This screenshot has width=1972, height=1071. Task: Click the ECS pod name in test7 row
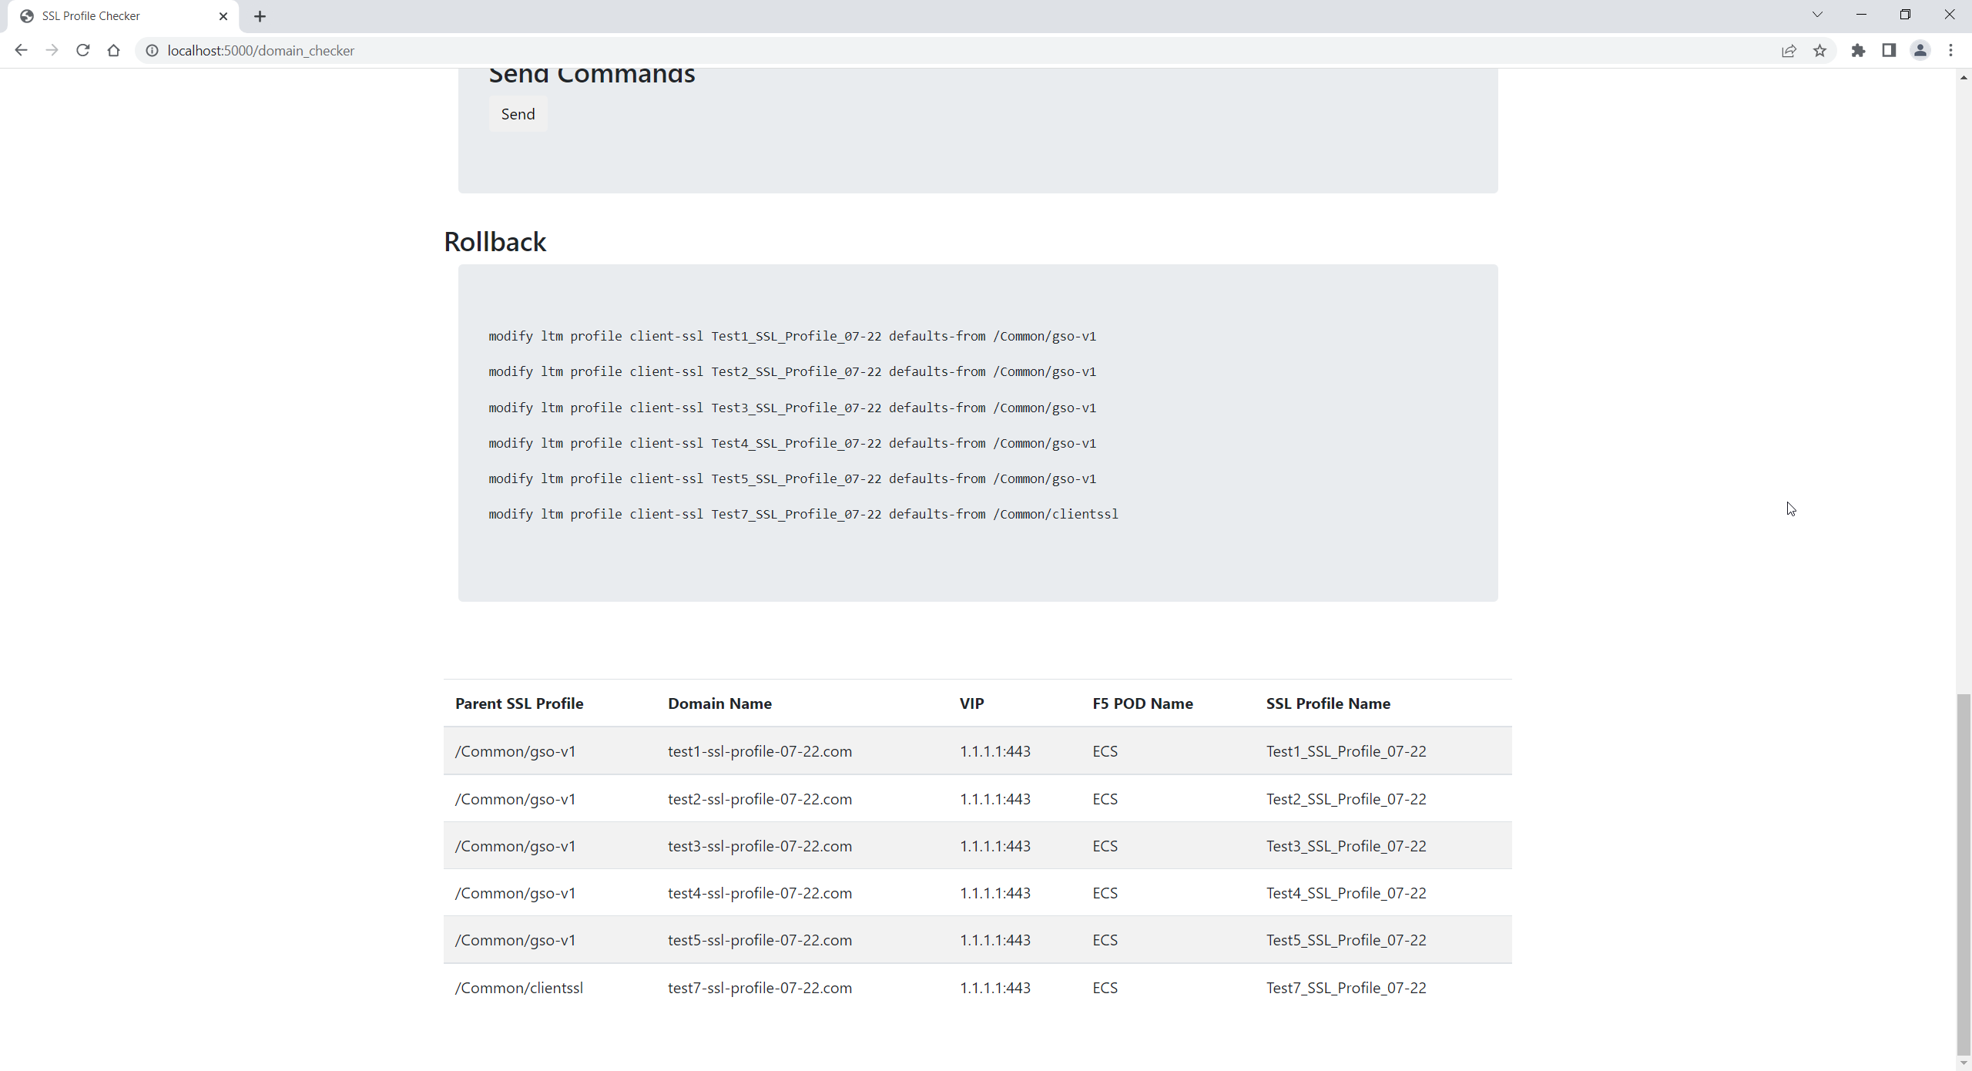[x=1105, y=988]
